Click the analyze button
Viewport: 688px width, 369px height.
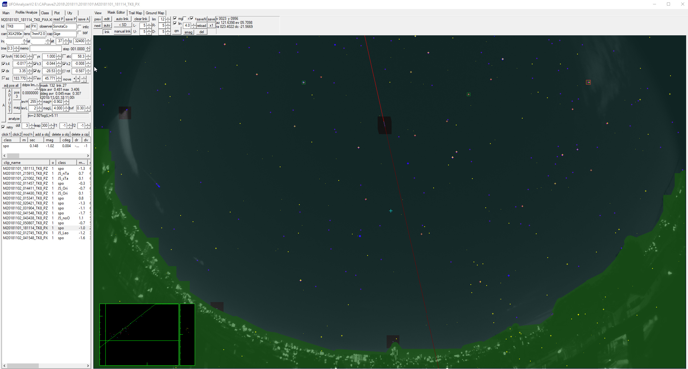14,119
